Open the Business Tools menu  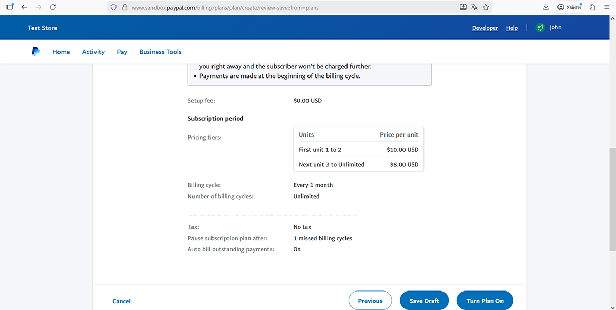pyautogui.click(x=160, y=52)
